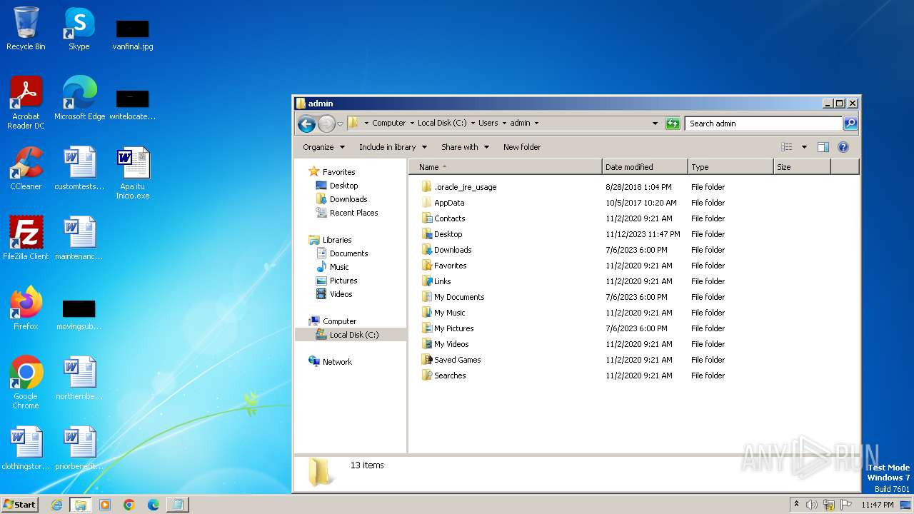Select the Apa itu Inicio.exe file

point(133,173)
